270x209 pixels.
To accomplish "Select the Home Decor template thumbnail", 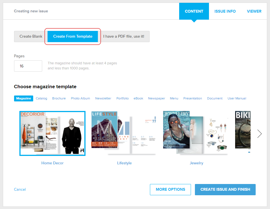I will (x=52, y=133).
